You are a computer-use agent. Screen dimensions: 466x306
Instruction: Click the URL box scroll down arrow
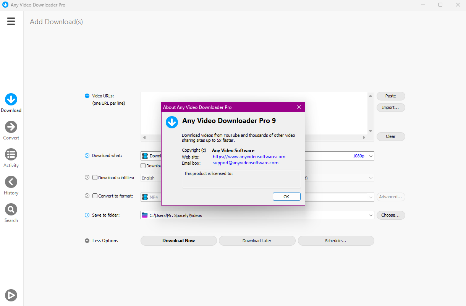371,131
